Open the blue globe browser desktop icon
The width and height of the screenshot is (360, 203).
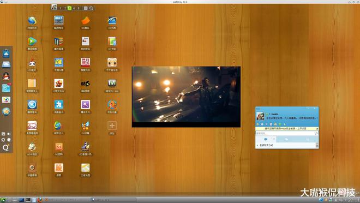coord(32,21)
